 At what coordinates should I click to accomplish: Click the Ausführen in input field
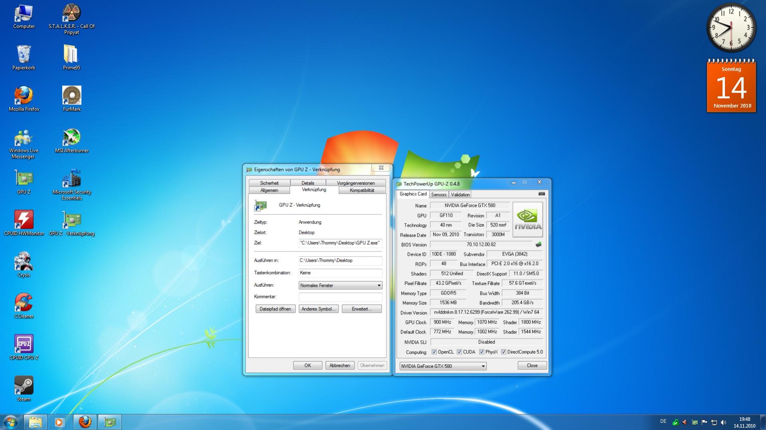[x=340, y=261]
